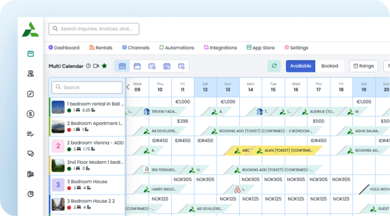Image resolution: width=390 pixels, height=216 pixels.
Task: Select the fourth calendar view icon
Action: (x=167, y=66)
